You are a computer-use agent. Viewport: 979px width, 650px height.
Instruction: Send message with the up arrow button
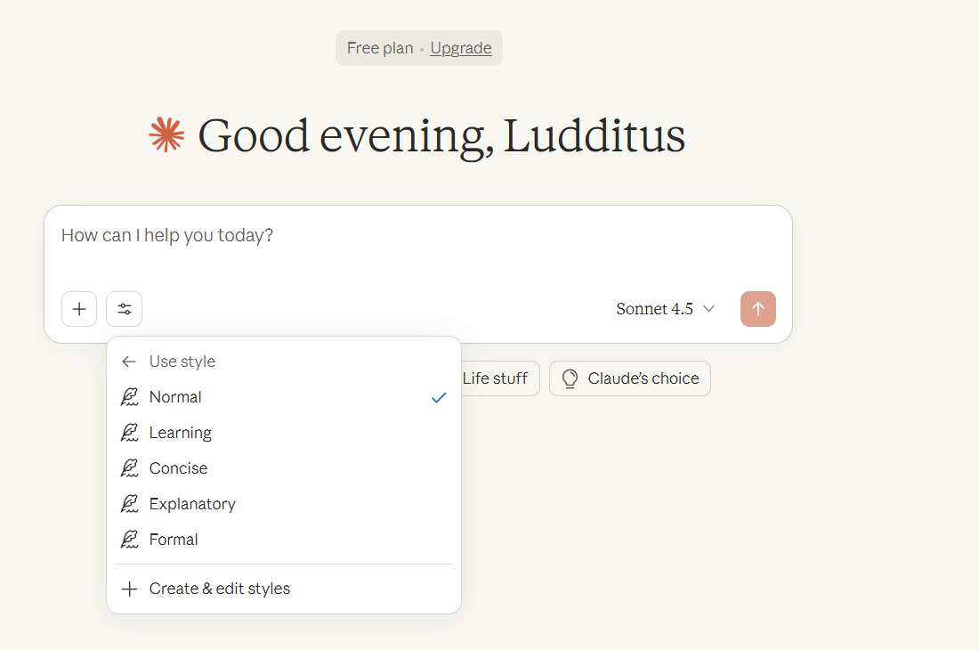point(758,309)
